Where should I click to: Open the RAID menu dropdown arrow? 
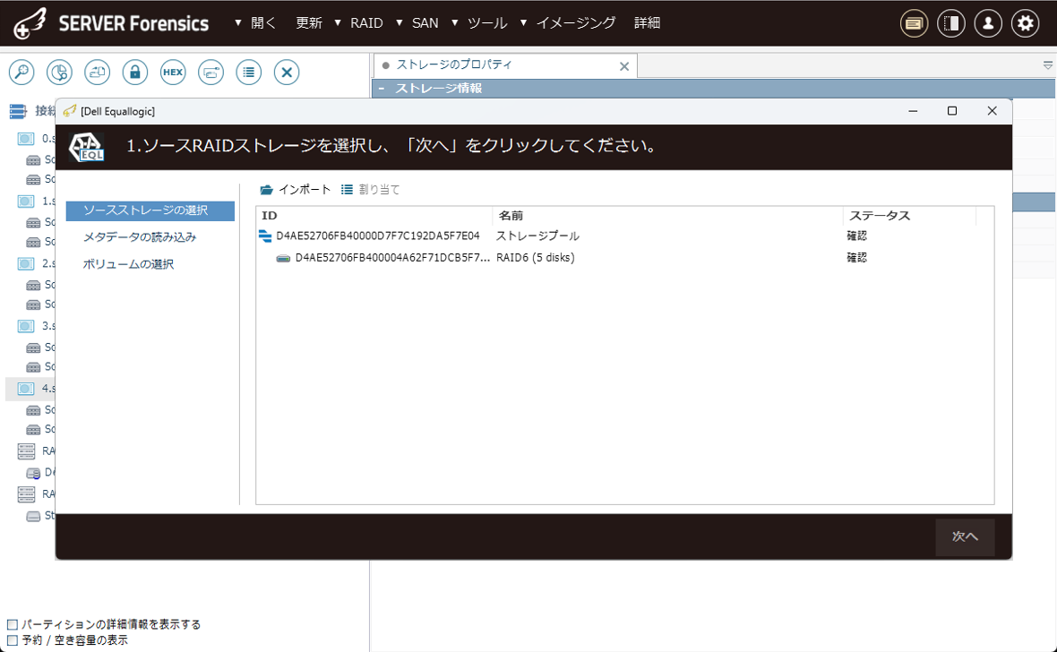tap(338, 23)
